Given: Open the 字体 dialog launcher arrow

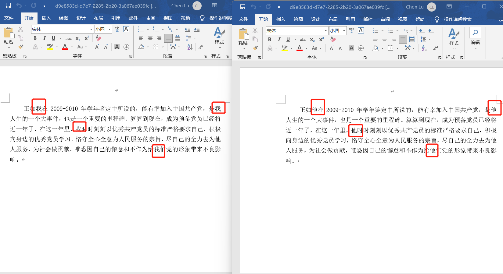Looking at the screenshot, I should [x=131, y=56].
